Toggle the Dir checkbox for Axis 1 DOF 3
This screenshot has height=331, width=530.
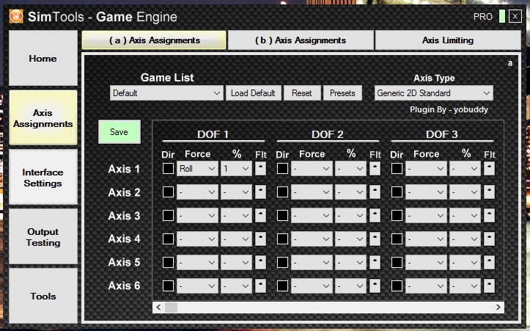tap(397, 169)
